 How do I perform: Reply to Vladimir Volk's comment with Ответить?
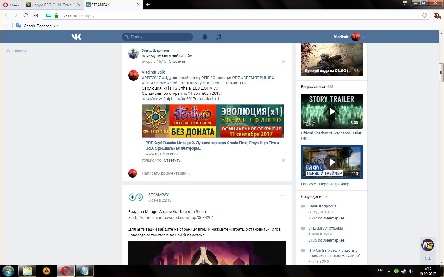point(172,160)
